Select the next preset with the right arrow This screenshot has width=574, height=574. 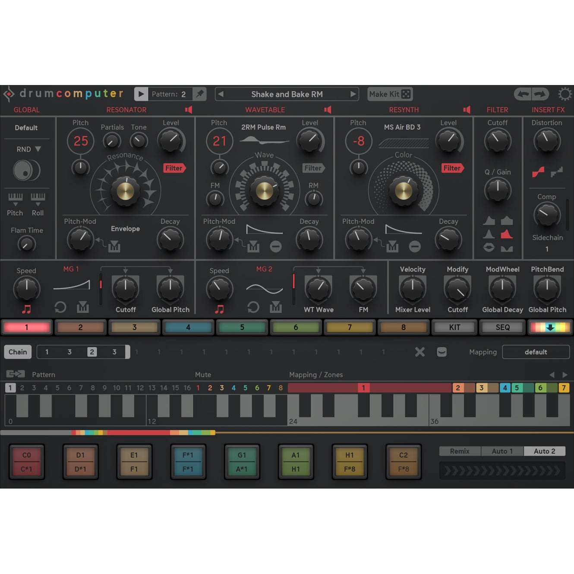tap(353, 94)
